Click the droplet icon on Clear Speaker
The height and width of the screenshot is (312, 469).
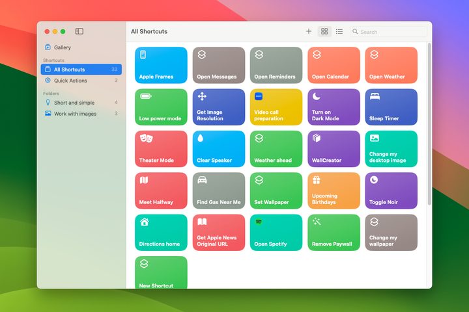click(x=201, y=138)
